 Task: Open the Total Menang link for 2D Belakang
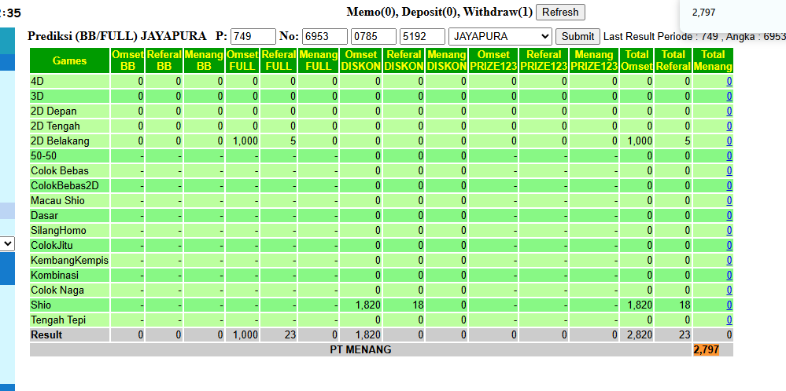coord(729,141)
